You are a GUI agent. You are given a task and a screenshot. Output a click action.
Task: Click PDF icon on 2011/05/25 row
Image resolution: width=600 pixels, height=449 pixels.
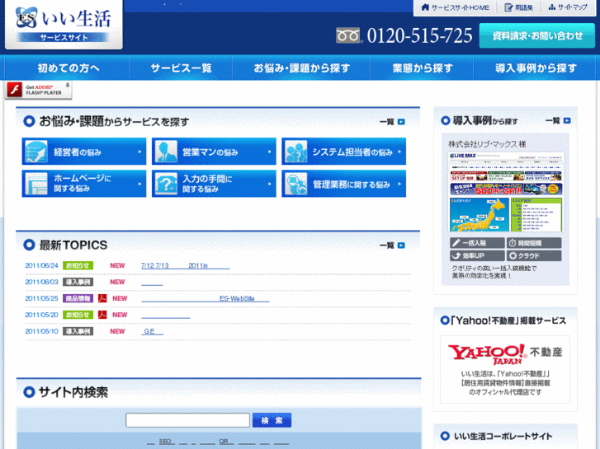(102, 298)
